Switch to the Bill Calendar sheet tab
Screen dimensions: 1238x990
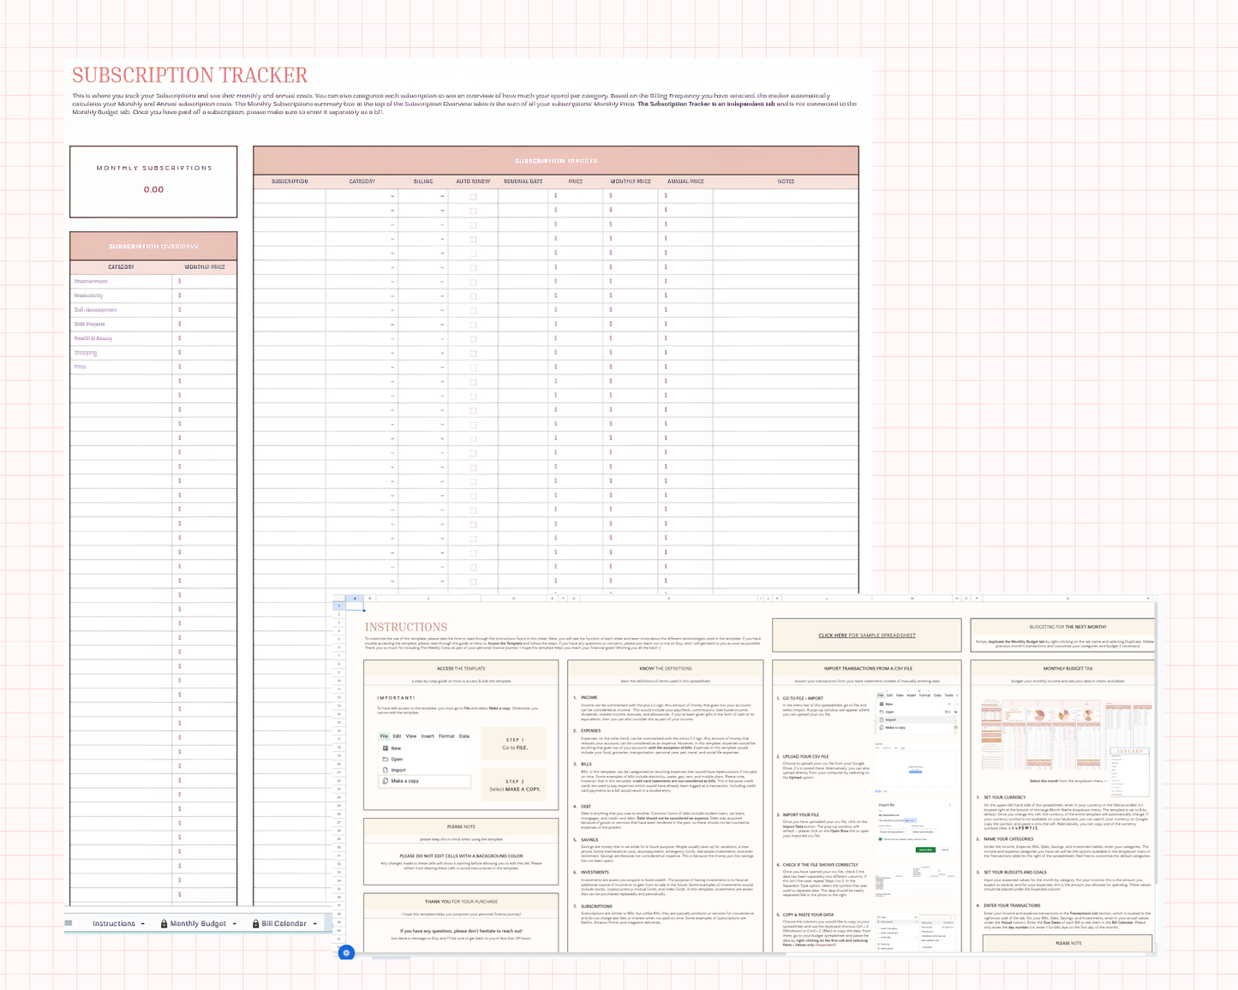tap(284, 924)
